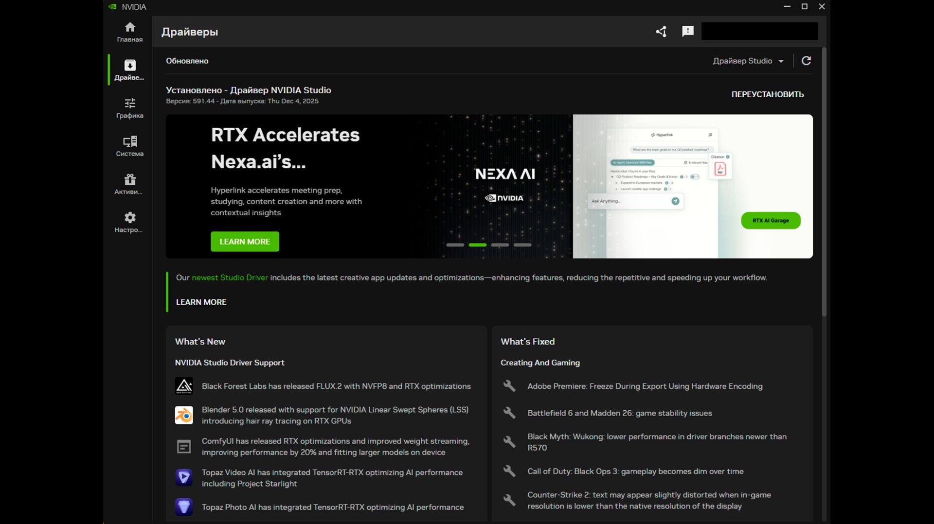Maximize the NVIDIA app window
Viewport: 934px width, 524px height.
tap(805, 6)
